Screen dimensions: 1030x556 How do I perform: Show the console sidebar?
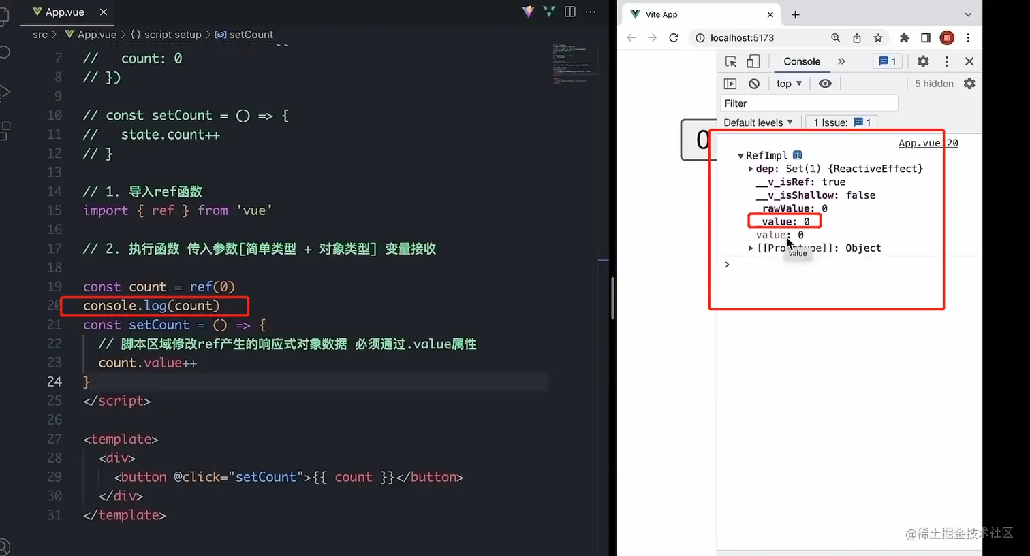pyautogui.click(x=730, y=84)
